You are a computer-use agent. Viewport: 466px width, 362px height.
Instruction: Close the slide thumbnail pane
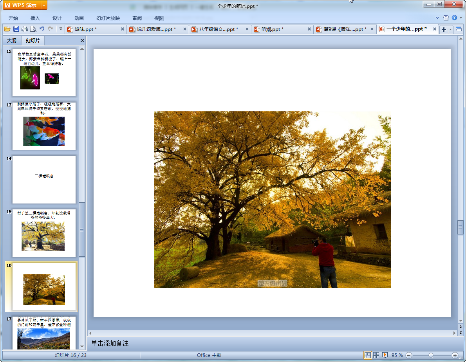pyautogui.click(x=82, y=40)
